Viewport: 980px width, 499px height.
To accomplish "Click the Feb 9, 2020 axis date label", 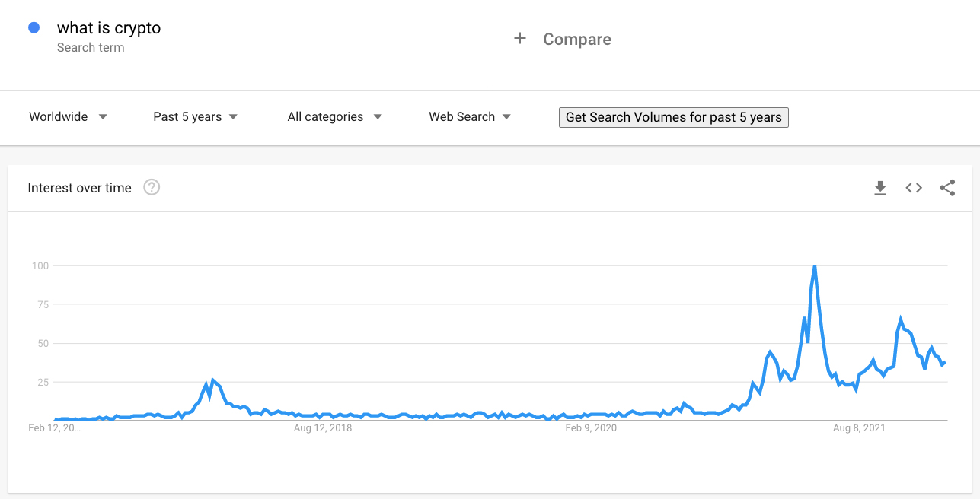I will click(591, 428).
